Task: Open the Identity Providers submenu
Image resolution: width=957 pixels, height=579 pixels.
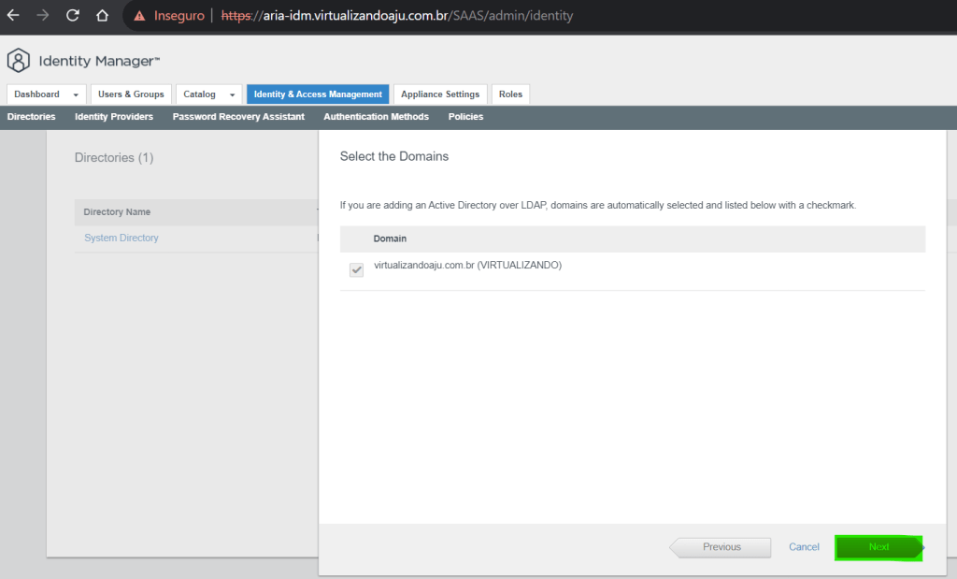Action: 114,117
